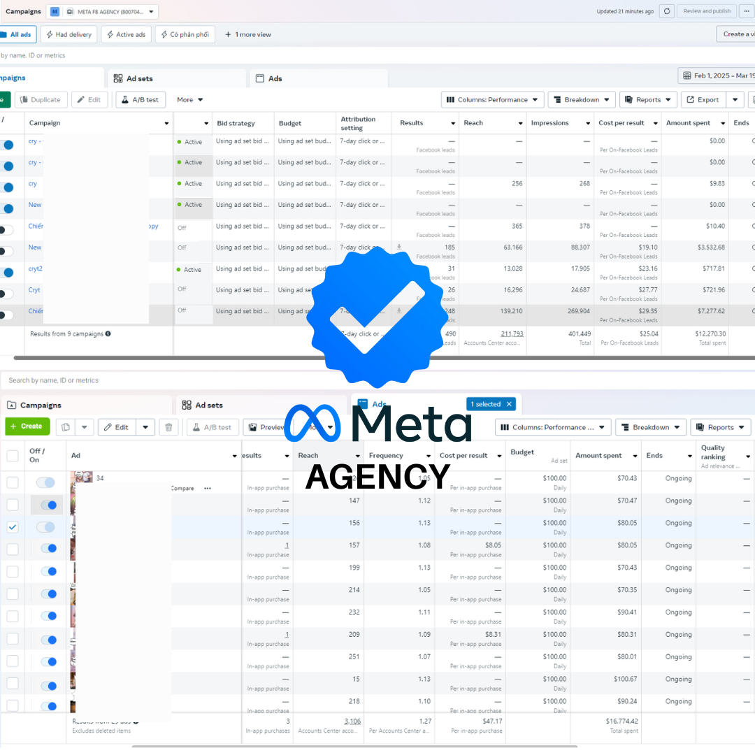Expand the arrow next to Export

point(735,100)
